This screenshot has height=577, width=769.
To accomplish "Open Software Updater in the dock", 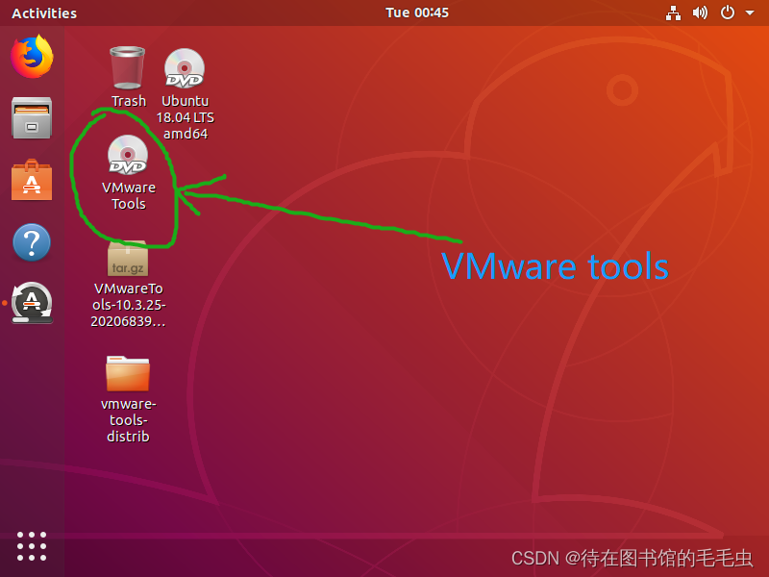I will (32, 303).
